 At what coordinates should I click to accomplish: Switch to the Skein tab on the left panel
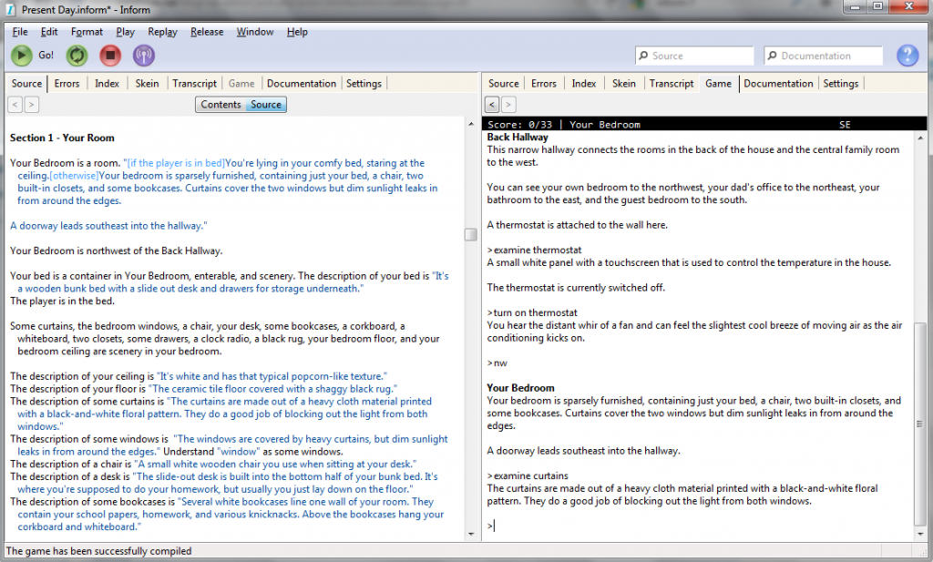146,83
